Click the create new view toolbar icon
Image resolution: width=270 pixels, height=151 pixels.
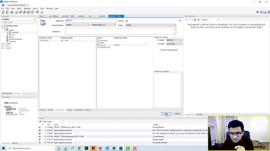25,12
